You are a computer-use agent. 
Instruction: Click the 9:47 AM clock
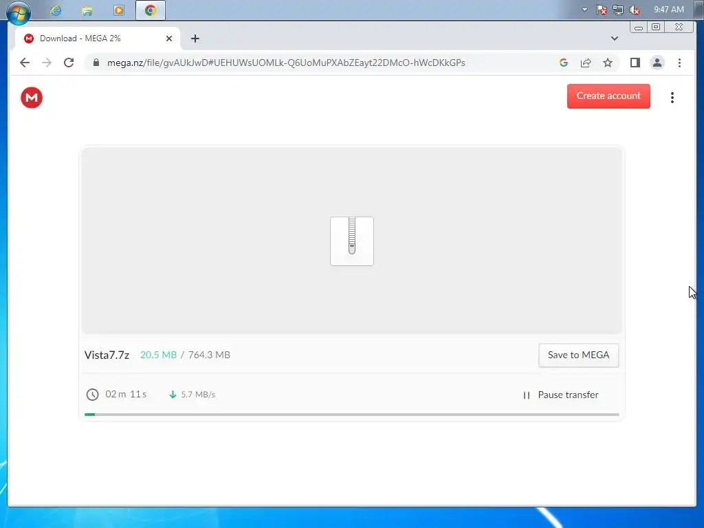[x=668, y=10]
